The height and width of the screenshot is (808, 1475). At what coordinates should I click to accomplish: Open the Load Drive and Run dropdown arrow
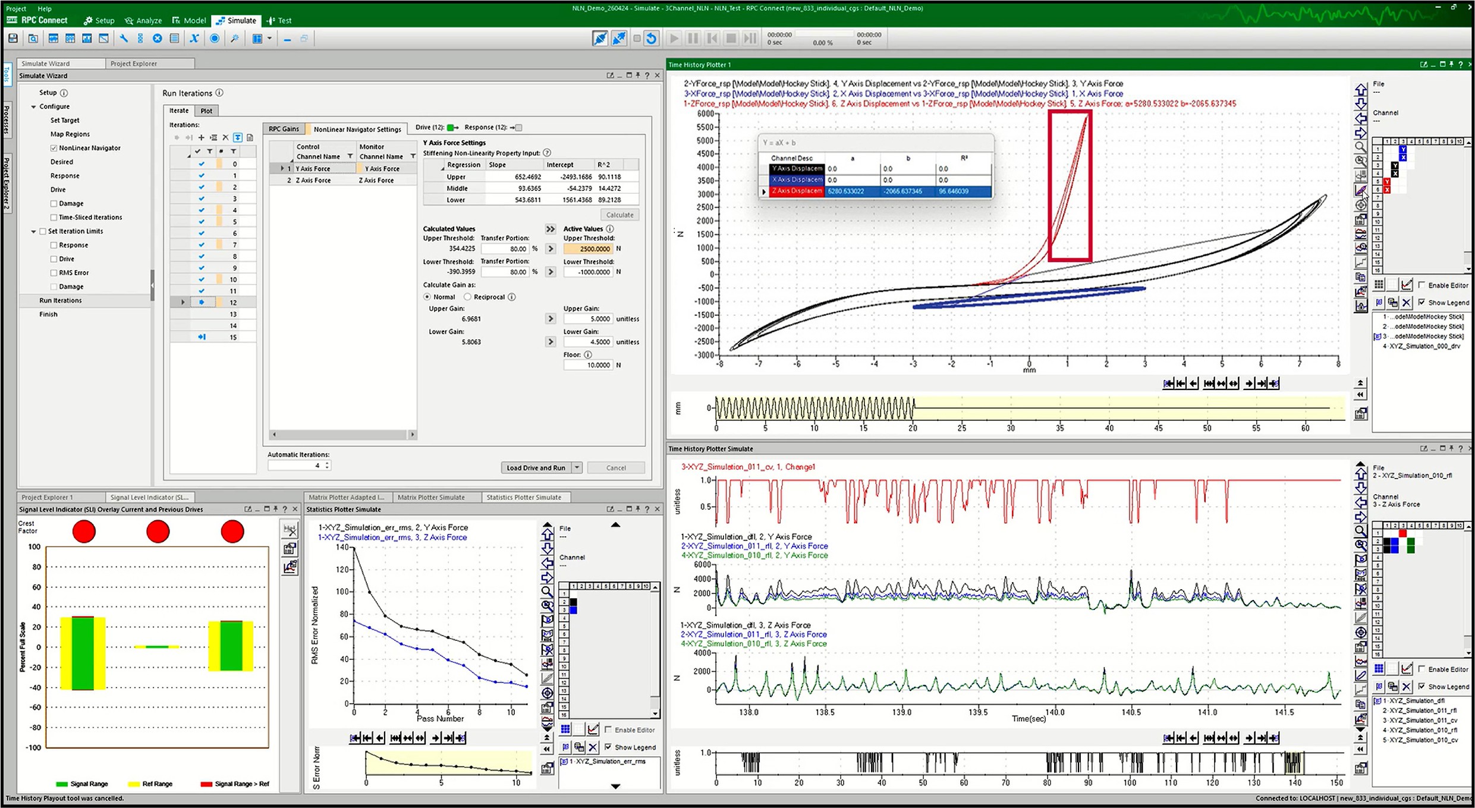tap(577, 468)
